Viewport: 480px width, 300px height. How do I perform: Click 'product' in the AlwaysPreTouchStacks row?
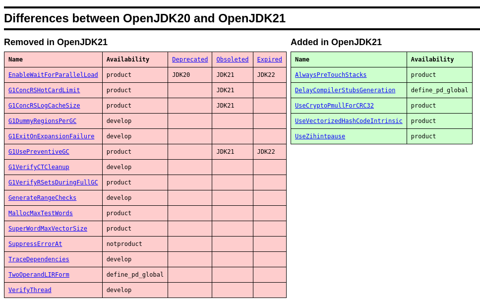423,75
